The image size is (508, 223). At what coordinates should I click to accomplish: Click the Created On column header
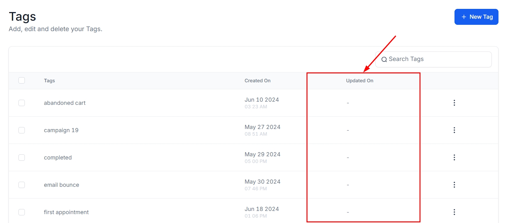pos(257,81)
